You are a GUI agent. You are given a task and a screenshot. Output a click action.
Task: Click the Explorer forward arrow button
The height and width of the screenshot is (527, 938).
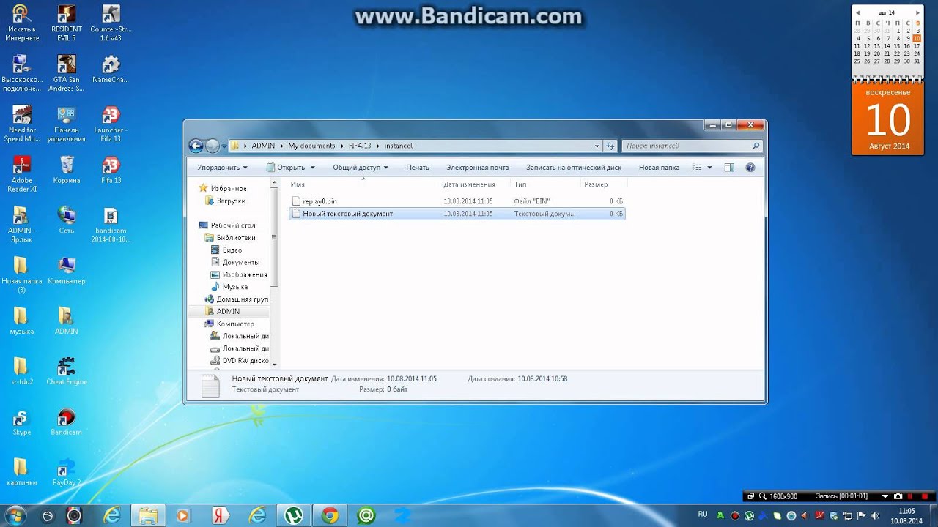213,146
